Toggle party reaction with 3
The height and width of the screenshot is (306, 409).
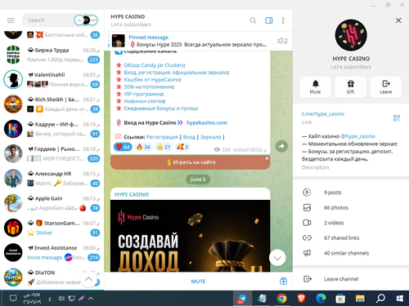(182, 147)
